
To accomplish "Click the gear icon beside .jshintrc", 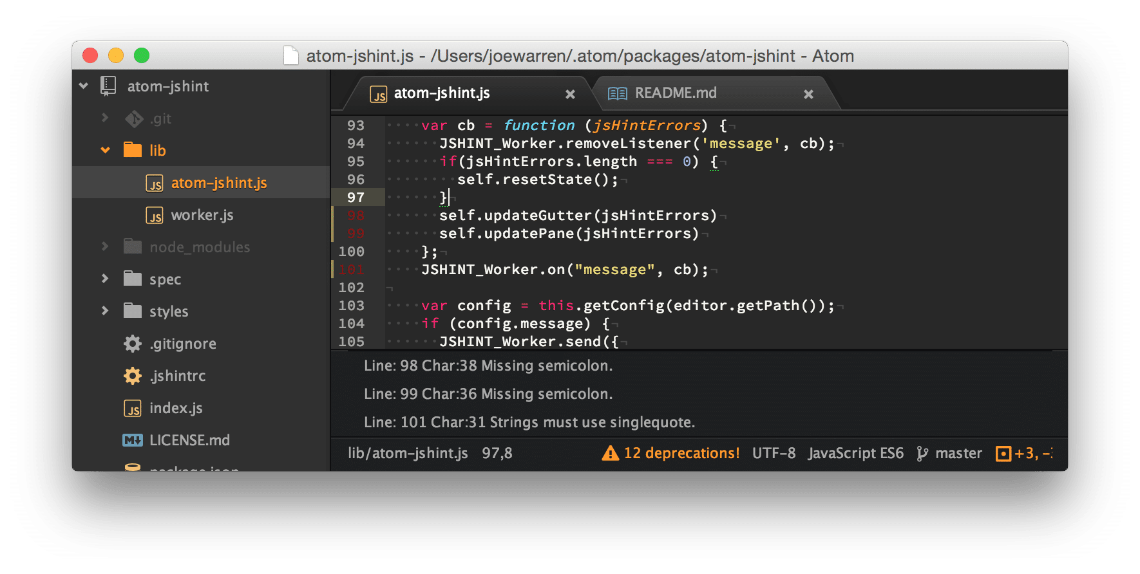I will [x=133, y=376].
